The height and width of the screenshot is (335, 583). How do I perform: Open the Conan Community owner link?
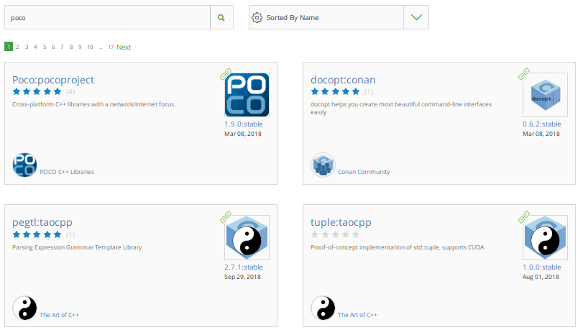point(364,172)
